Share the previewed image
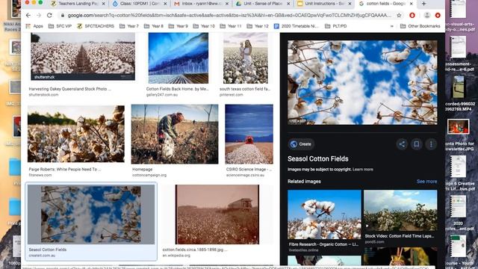The width and height of the screenshot is (478, 269). coord(402,144)
